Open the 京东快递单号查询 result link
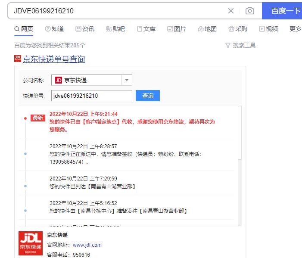The image size is (302, 258). [x=54, y=59]
